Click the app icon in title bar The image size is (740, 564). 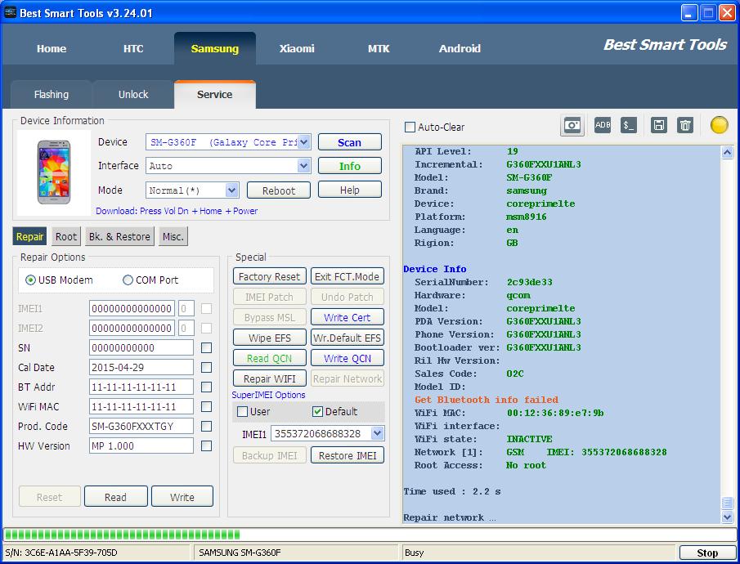click(x=10, y=13)
